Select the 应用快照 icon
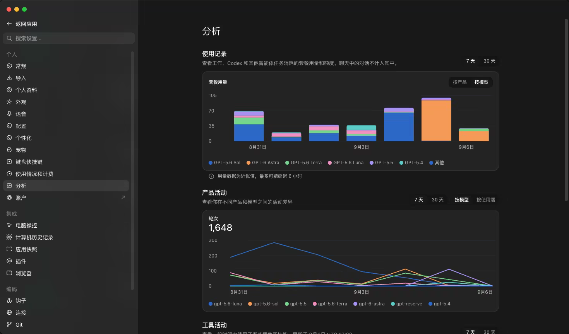The image size is (569, 334). pos(9,249)
